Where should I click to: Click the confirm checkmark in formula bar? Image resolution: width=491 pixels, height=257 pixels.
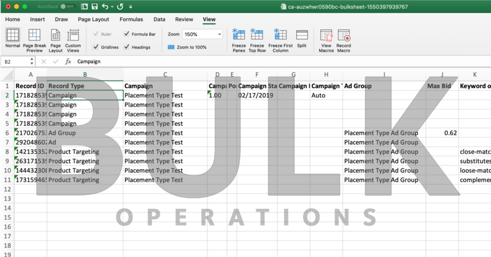[x=56, y=62]
